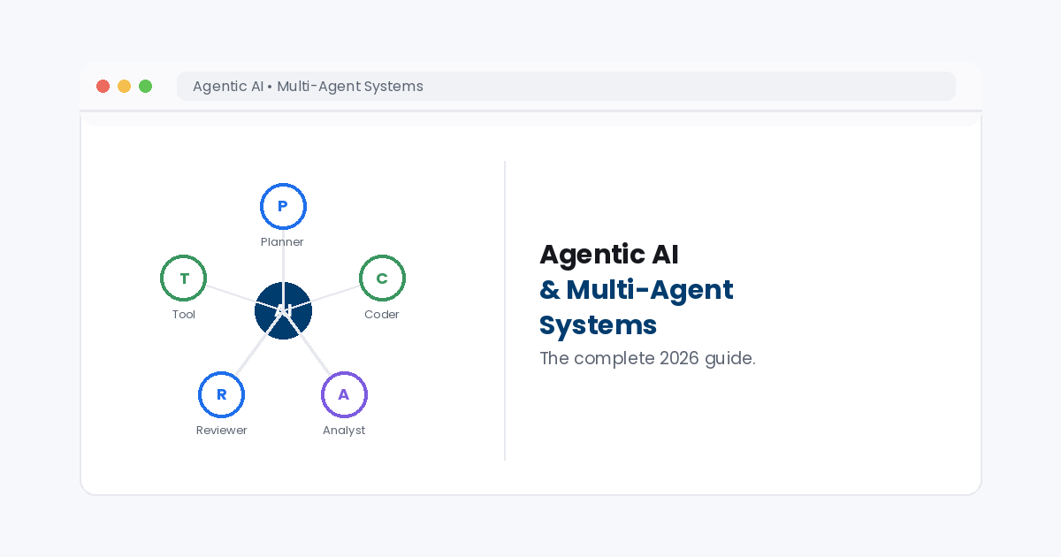Click the "Reviewer" label text
Viewport: 1061px width, 557px height.
(x=221, y=431)
